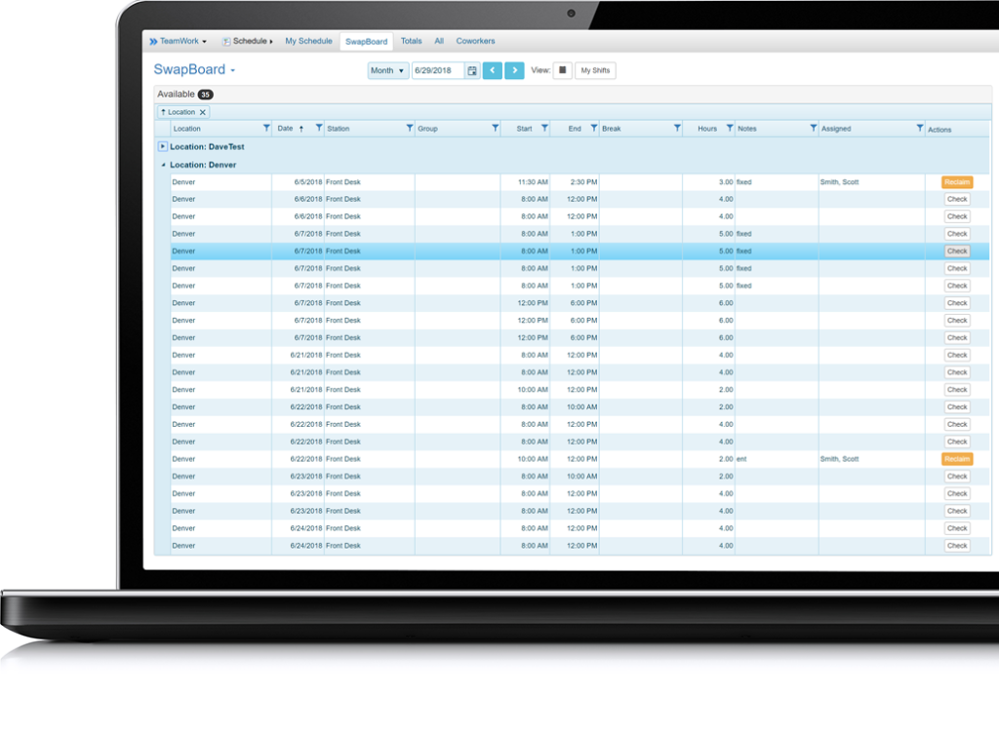Expand the Location: DaveTest group
The image size is (999, 733).
click(x=163, y=147)
